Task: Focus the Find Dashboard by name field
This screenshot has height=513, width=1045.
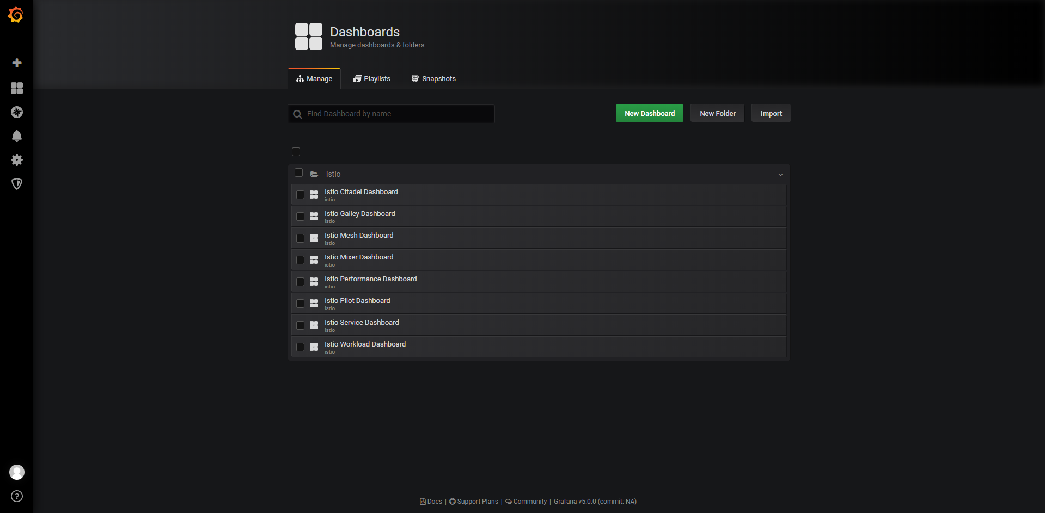Action: (391, 114)
